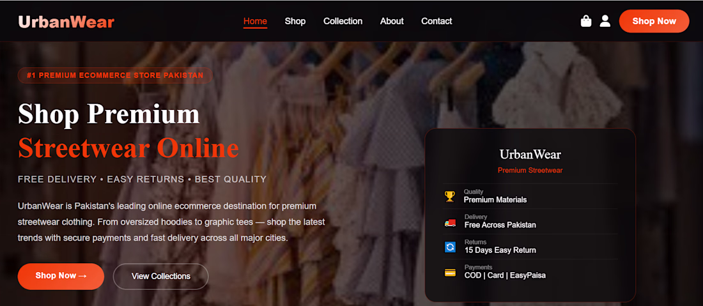The width and height of the screenshot is (703, 306).
Task: Click the Free Across Pakistan text
Action: click(500, 225)
